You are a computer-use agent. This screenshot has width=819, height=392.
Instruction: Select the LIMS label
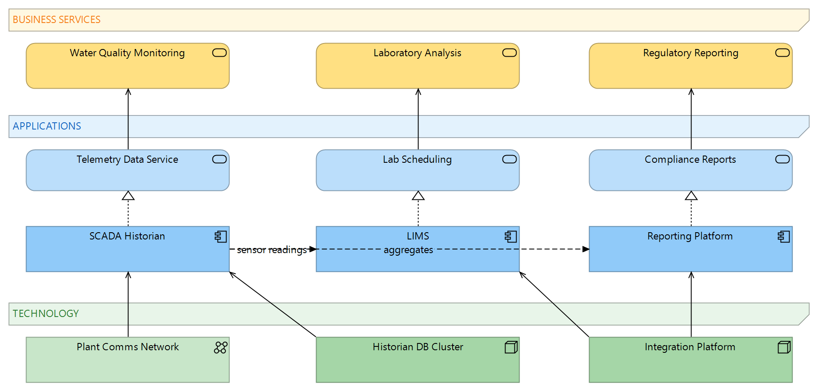coord(418,236)
